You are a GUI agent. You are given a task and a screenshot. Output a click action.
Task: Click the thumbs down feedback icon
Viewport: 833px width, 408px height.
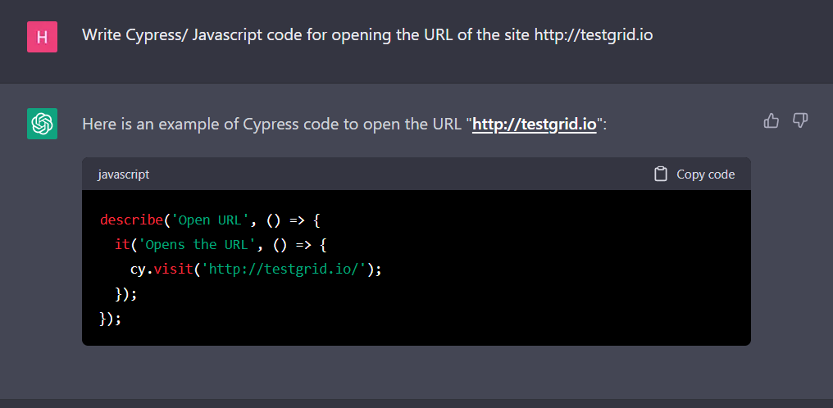800,121
